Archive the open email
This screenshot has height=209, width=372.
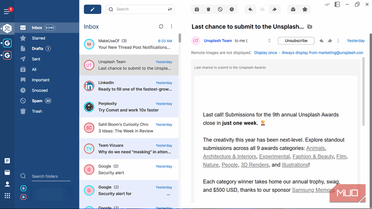coord(197,9)
